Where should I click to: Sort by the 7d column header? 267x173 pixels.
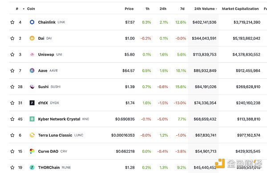coord(182,9)
